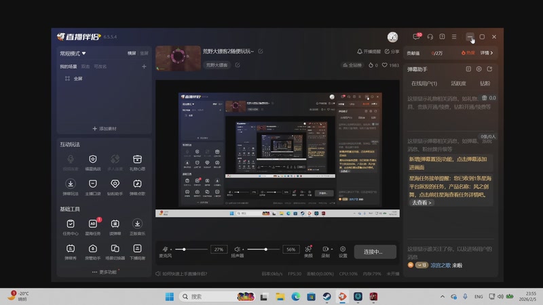
Task: Open message center icon with 10 badge
Action: (417, 37)
